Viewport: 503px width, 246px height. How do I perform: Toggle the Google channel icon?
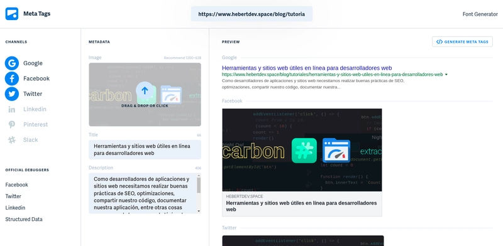(x=12, y=63)
